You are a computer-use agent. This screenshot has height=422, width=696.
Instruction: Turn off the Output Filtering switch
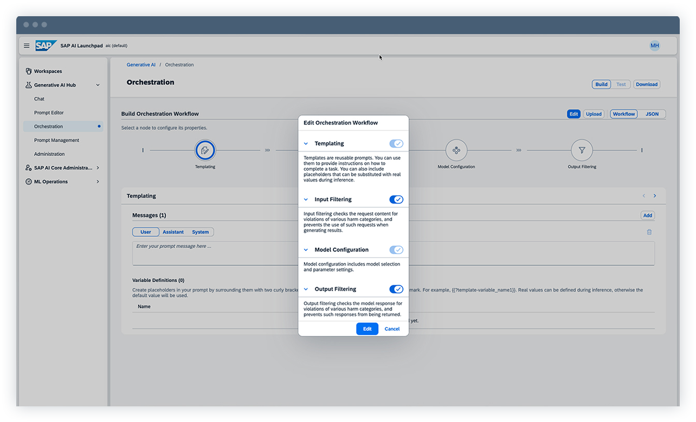(x=397, y=289)
